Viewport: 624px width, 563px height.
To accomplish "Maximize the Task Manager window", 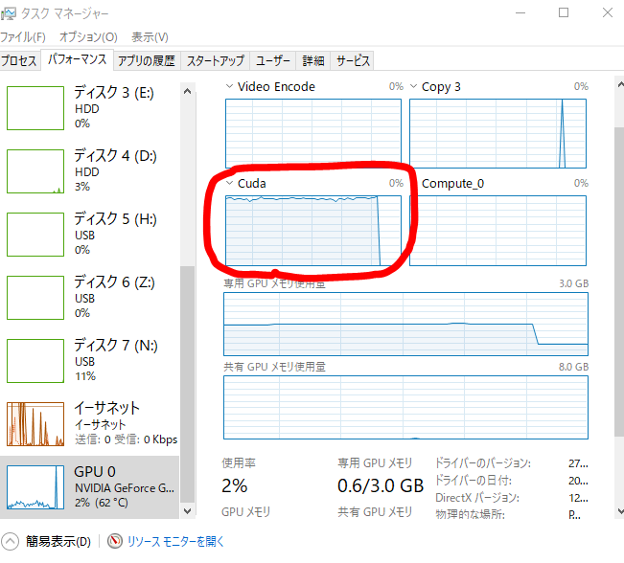I will 563,12.
